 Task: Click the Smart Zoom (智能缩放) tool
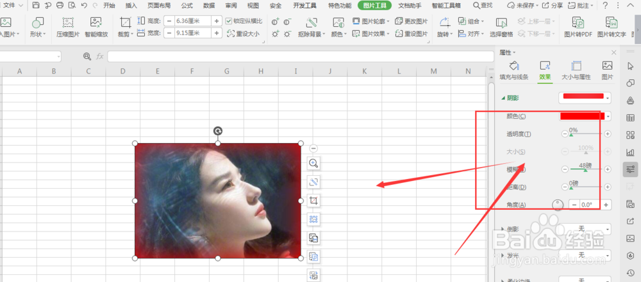[97, 27]
